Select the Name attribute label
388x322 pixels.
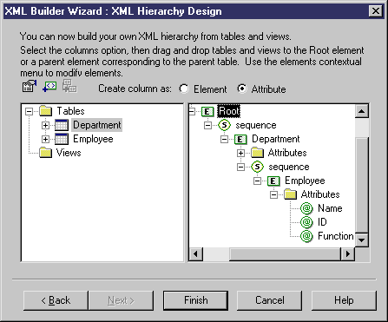(x=330, y=208)
